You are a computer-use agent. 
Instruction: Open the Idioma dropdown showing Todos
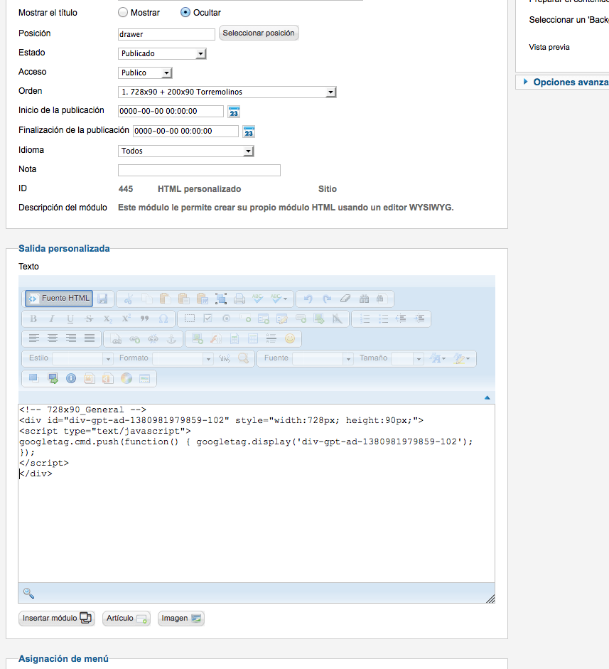[186, 151]
